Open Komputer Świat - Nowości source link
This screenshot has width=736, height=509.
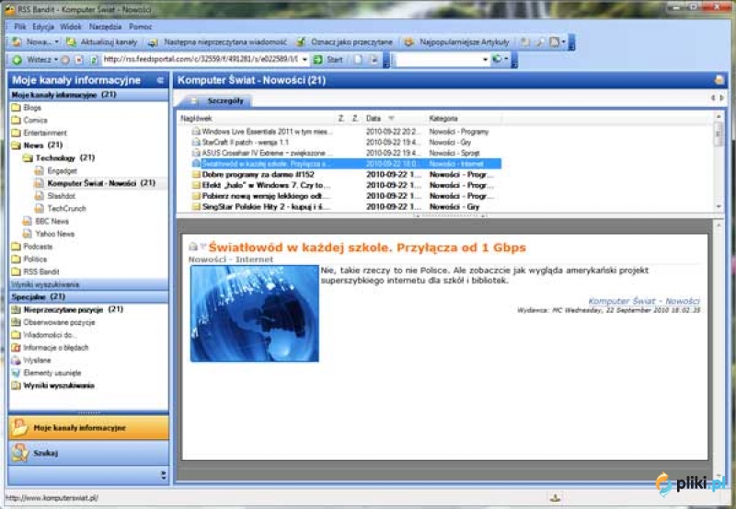[643, 301]
